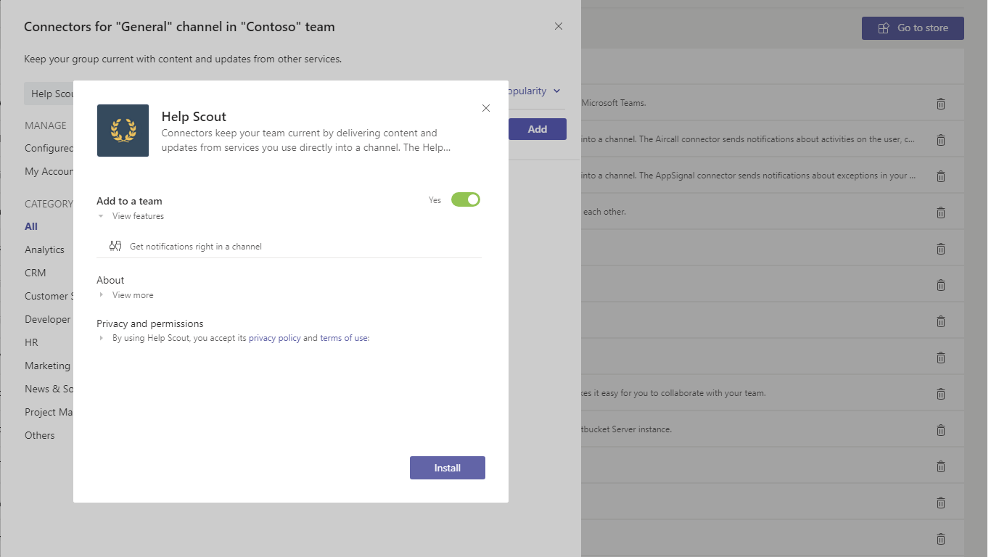Click trash icon on the collaborate with team row
The width and height of the screenshot is (991, 557).
(941, 394)
